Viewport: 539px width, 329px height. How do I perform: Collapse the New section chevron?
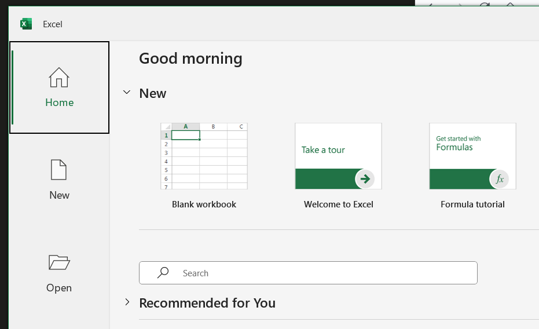(127, 93)
